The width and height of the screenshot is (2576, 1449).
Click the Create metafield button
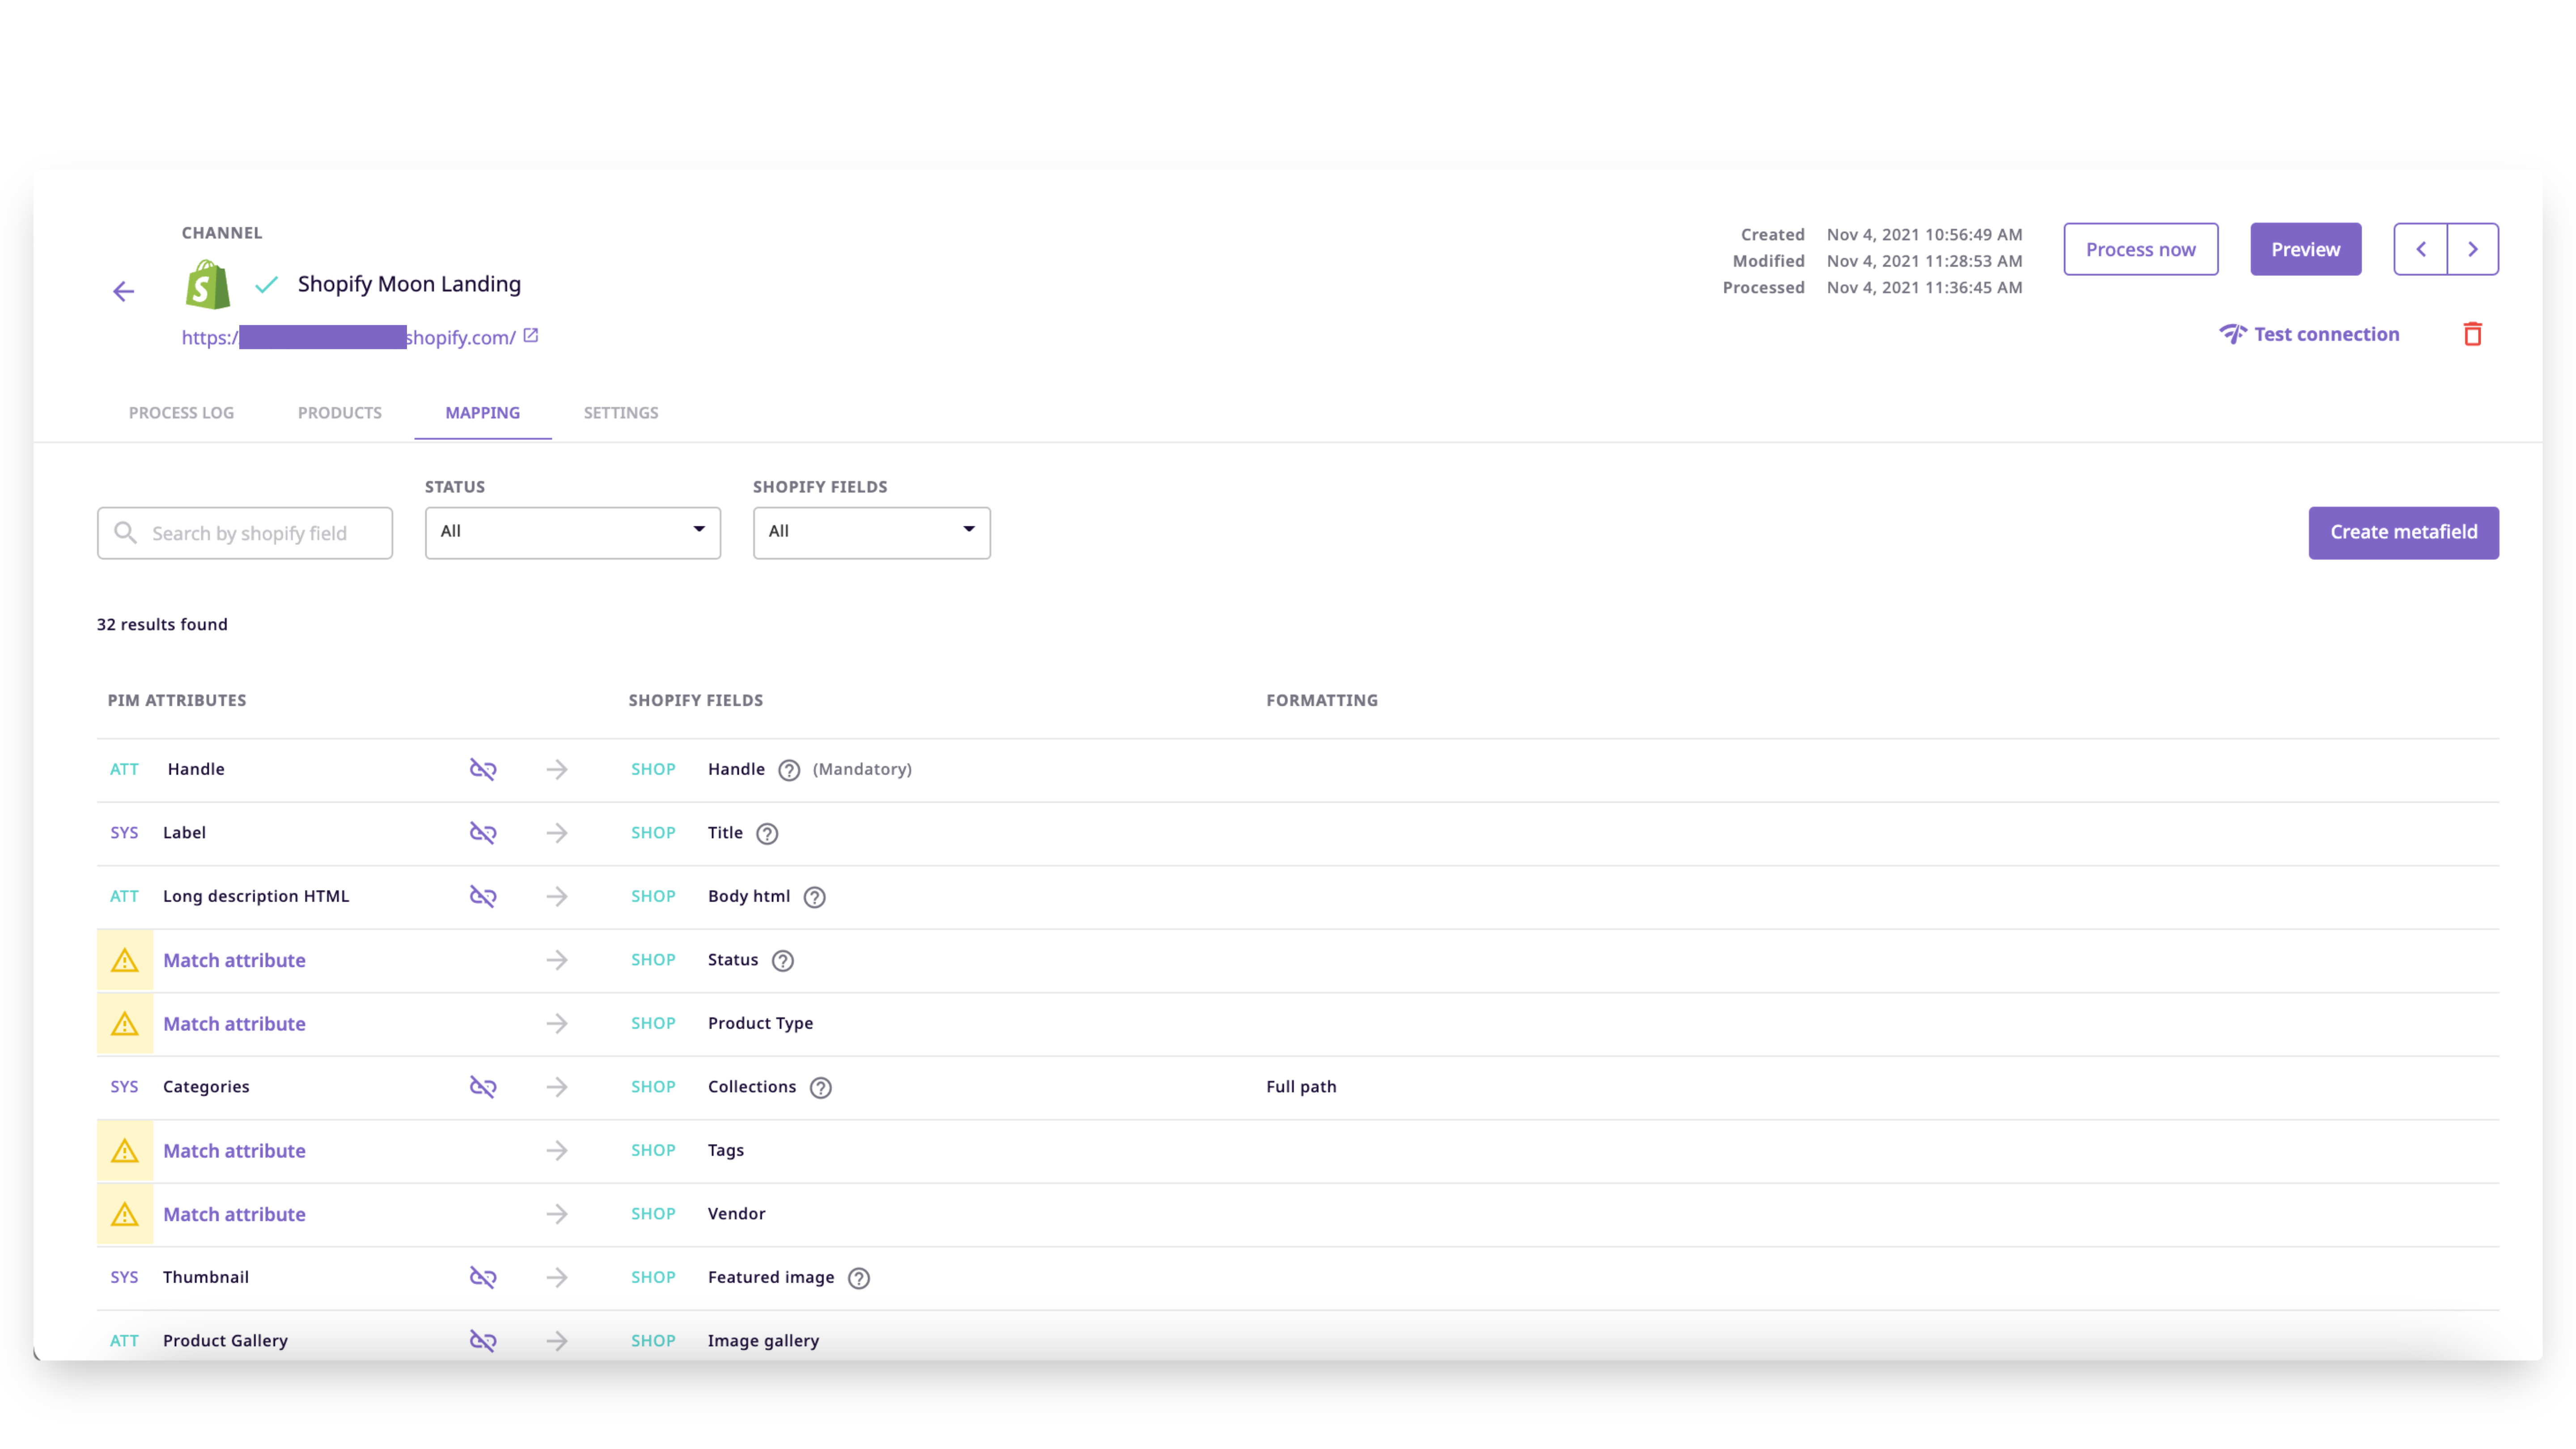2404,532
